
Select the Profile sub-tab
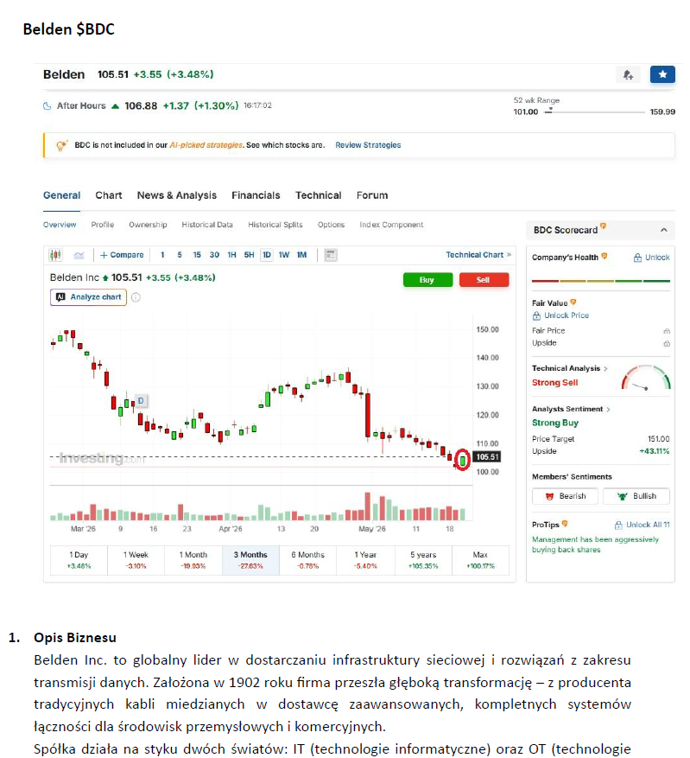click(103, 225)
